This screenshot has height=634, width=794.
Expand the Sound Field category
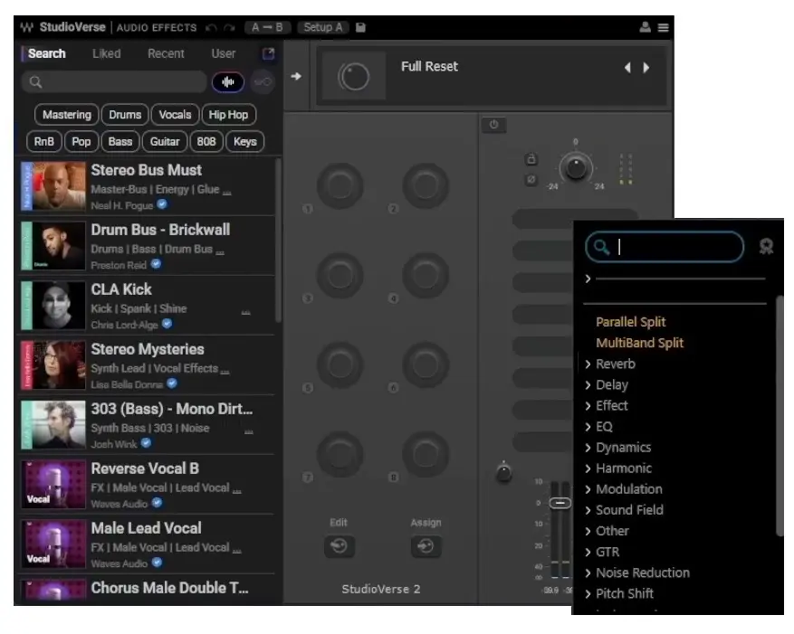tap(624, 510)
